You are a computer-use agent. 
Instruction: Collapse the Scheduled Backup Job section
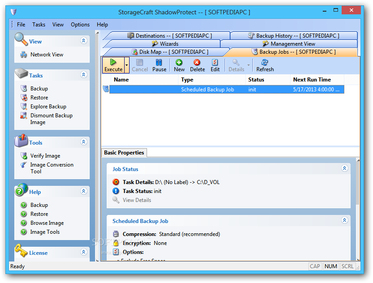tap(344, 220)
